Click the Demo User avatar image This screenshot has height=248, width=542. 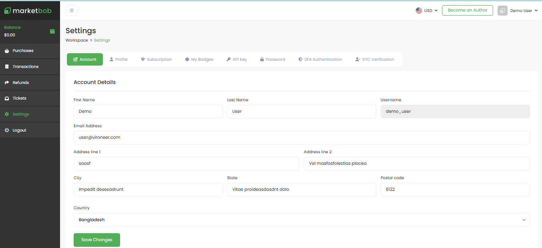point(502,11)
